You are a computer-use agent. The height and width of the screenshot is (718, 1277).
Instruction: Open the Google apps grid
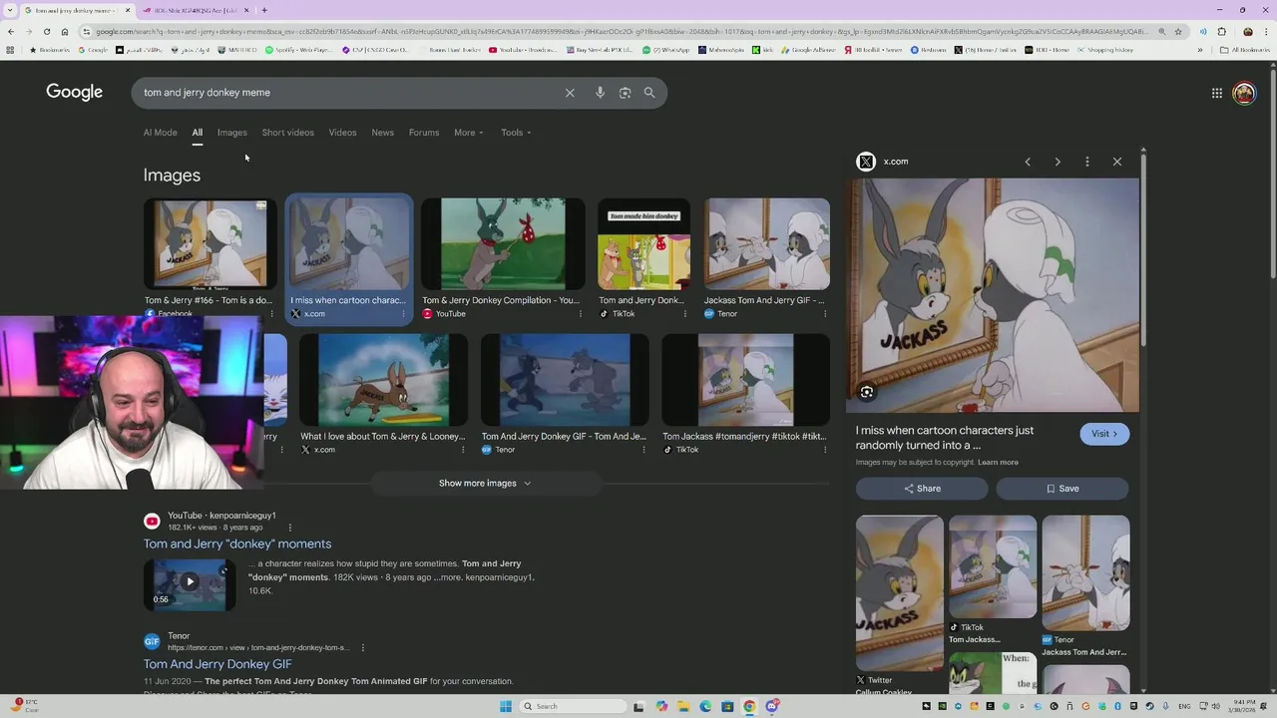click(x=1217, y=93)
